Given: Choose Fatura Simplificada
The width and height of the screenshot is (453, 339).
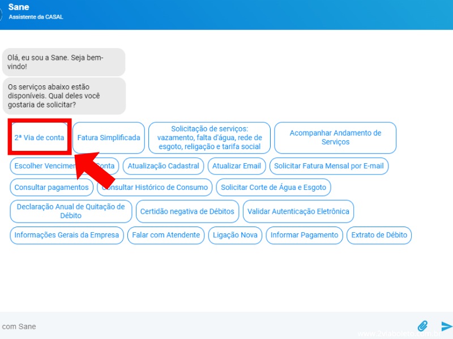Looking at the screenshot, I should tap(109, 137).
